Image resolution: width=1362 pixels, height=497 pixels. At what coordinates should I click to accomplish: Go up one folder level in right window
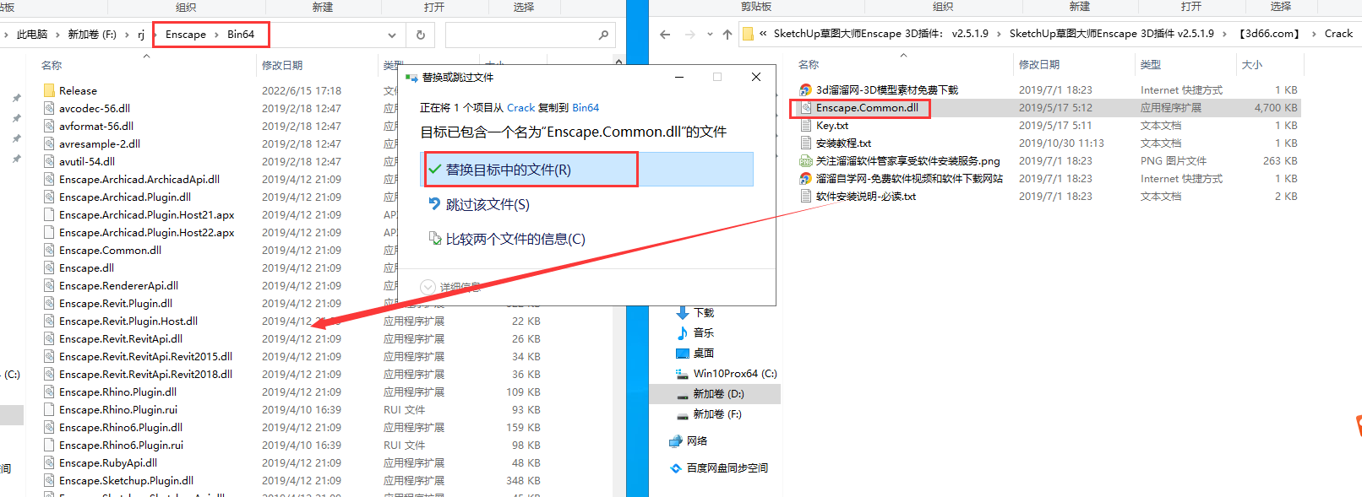(727, 35)
